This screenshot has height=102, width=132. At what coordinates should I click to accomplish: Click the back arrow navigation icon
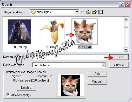[83, 12]
